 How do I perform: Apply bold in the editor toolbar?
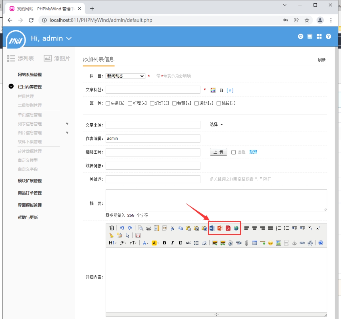coord(164,243)
